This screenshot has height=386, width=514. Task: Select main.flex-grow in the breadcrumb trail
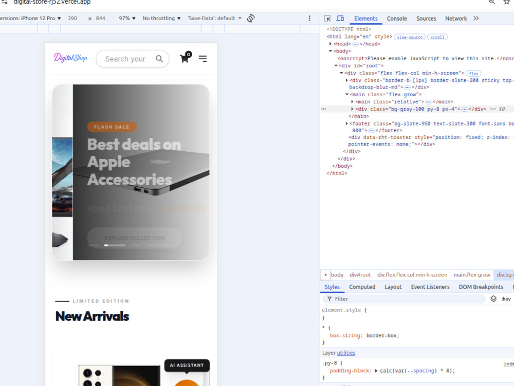(472, 275)
